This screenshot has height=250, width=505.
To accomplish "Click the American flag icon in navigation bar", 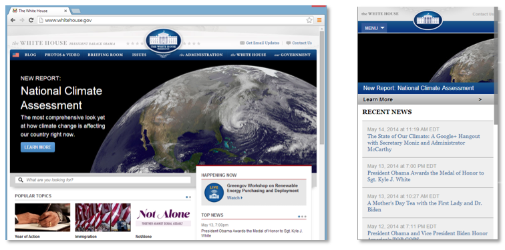I will pyautogui.click(x=16, y=55).
